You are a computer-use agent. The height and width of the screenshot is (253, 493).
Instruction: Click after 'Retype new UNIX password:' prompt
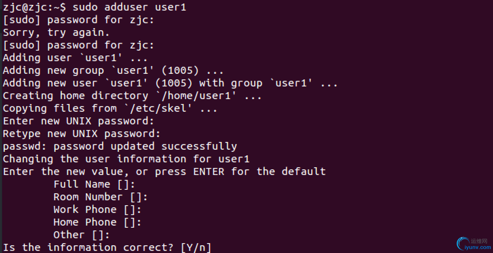[x=165, y=134]
